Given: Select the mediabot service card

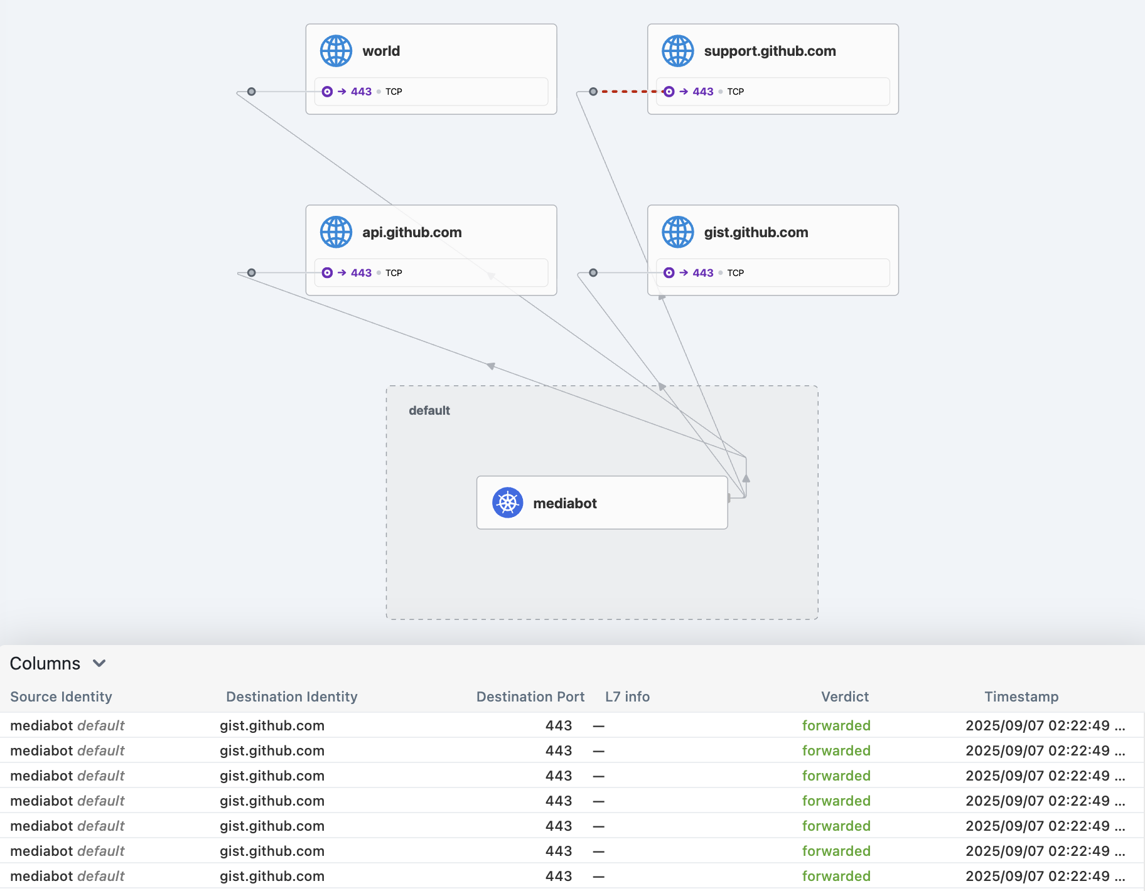Looking at the screenshot, I should pos(602,503).
